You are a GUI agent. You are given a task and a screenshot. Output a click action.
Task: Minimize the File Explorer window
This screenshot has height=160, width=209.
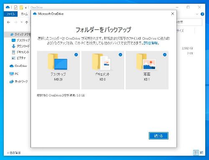pyautogui.click(x=177, y=7)
